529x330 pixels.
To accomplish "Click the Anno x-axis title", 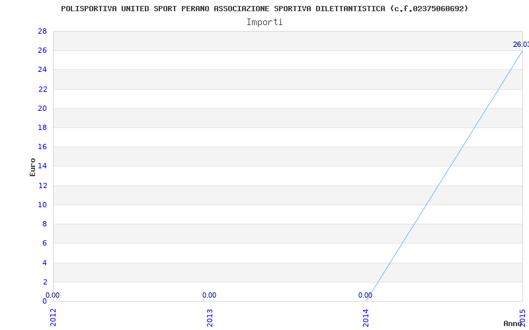I will 512,323.
